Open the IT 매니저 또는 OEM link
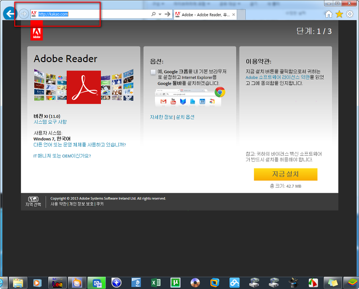This screenshot has height=289, width=359. pos(62,156)
